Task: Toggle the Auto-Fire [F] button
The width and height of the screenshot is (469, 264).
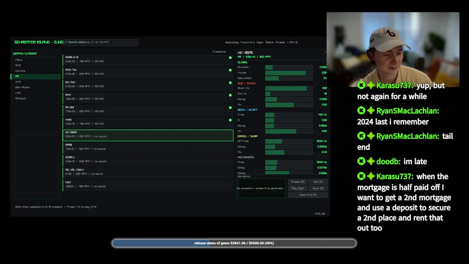Action: click(x=308, y=195)
